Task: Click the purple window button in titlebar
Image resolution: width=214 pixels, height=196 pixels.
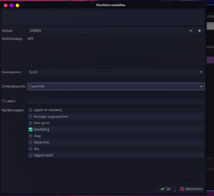Action: tap(11, 5)
